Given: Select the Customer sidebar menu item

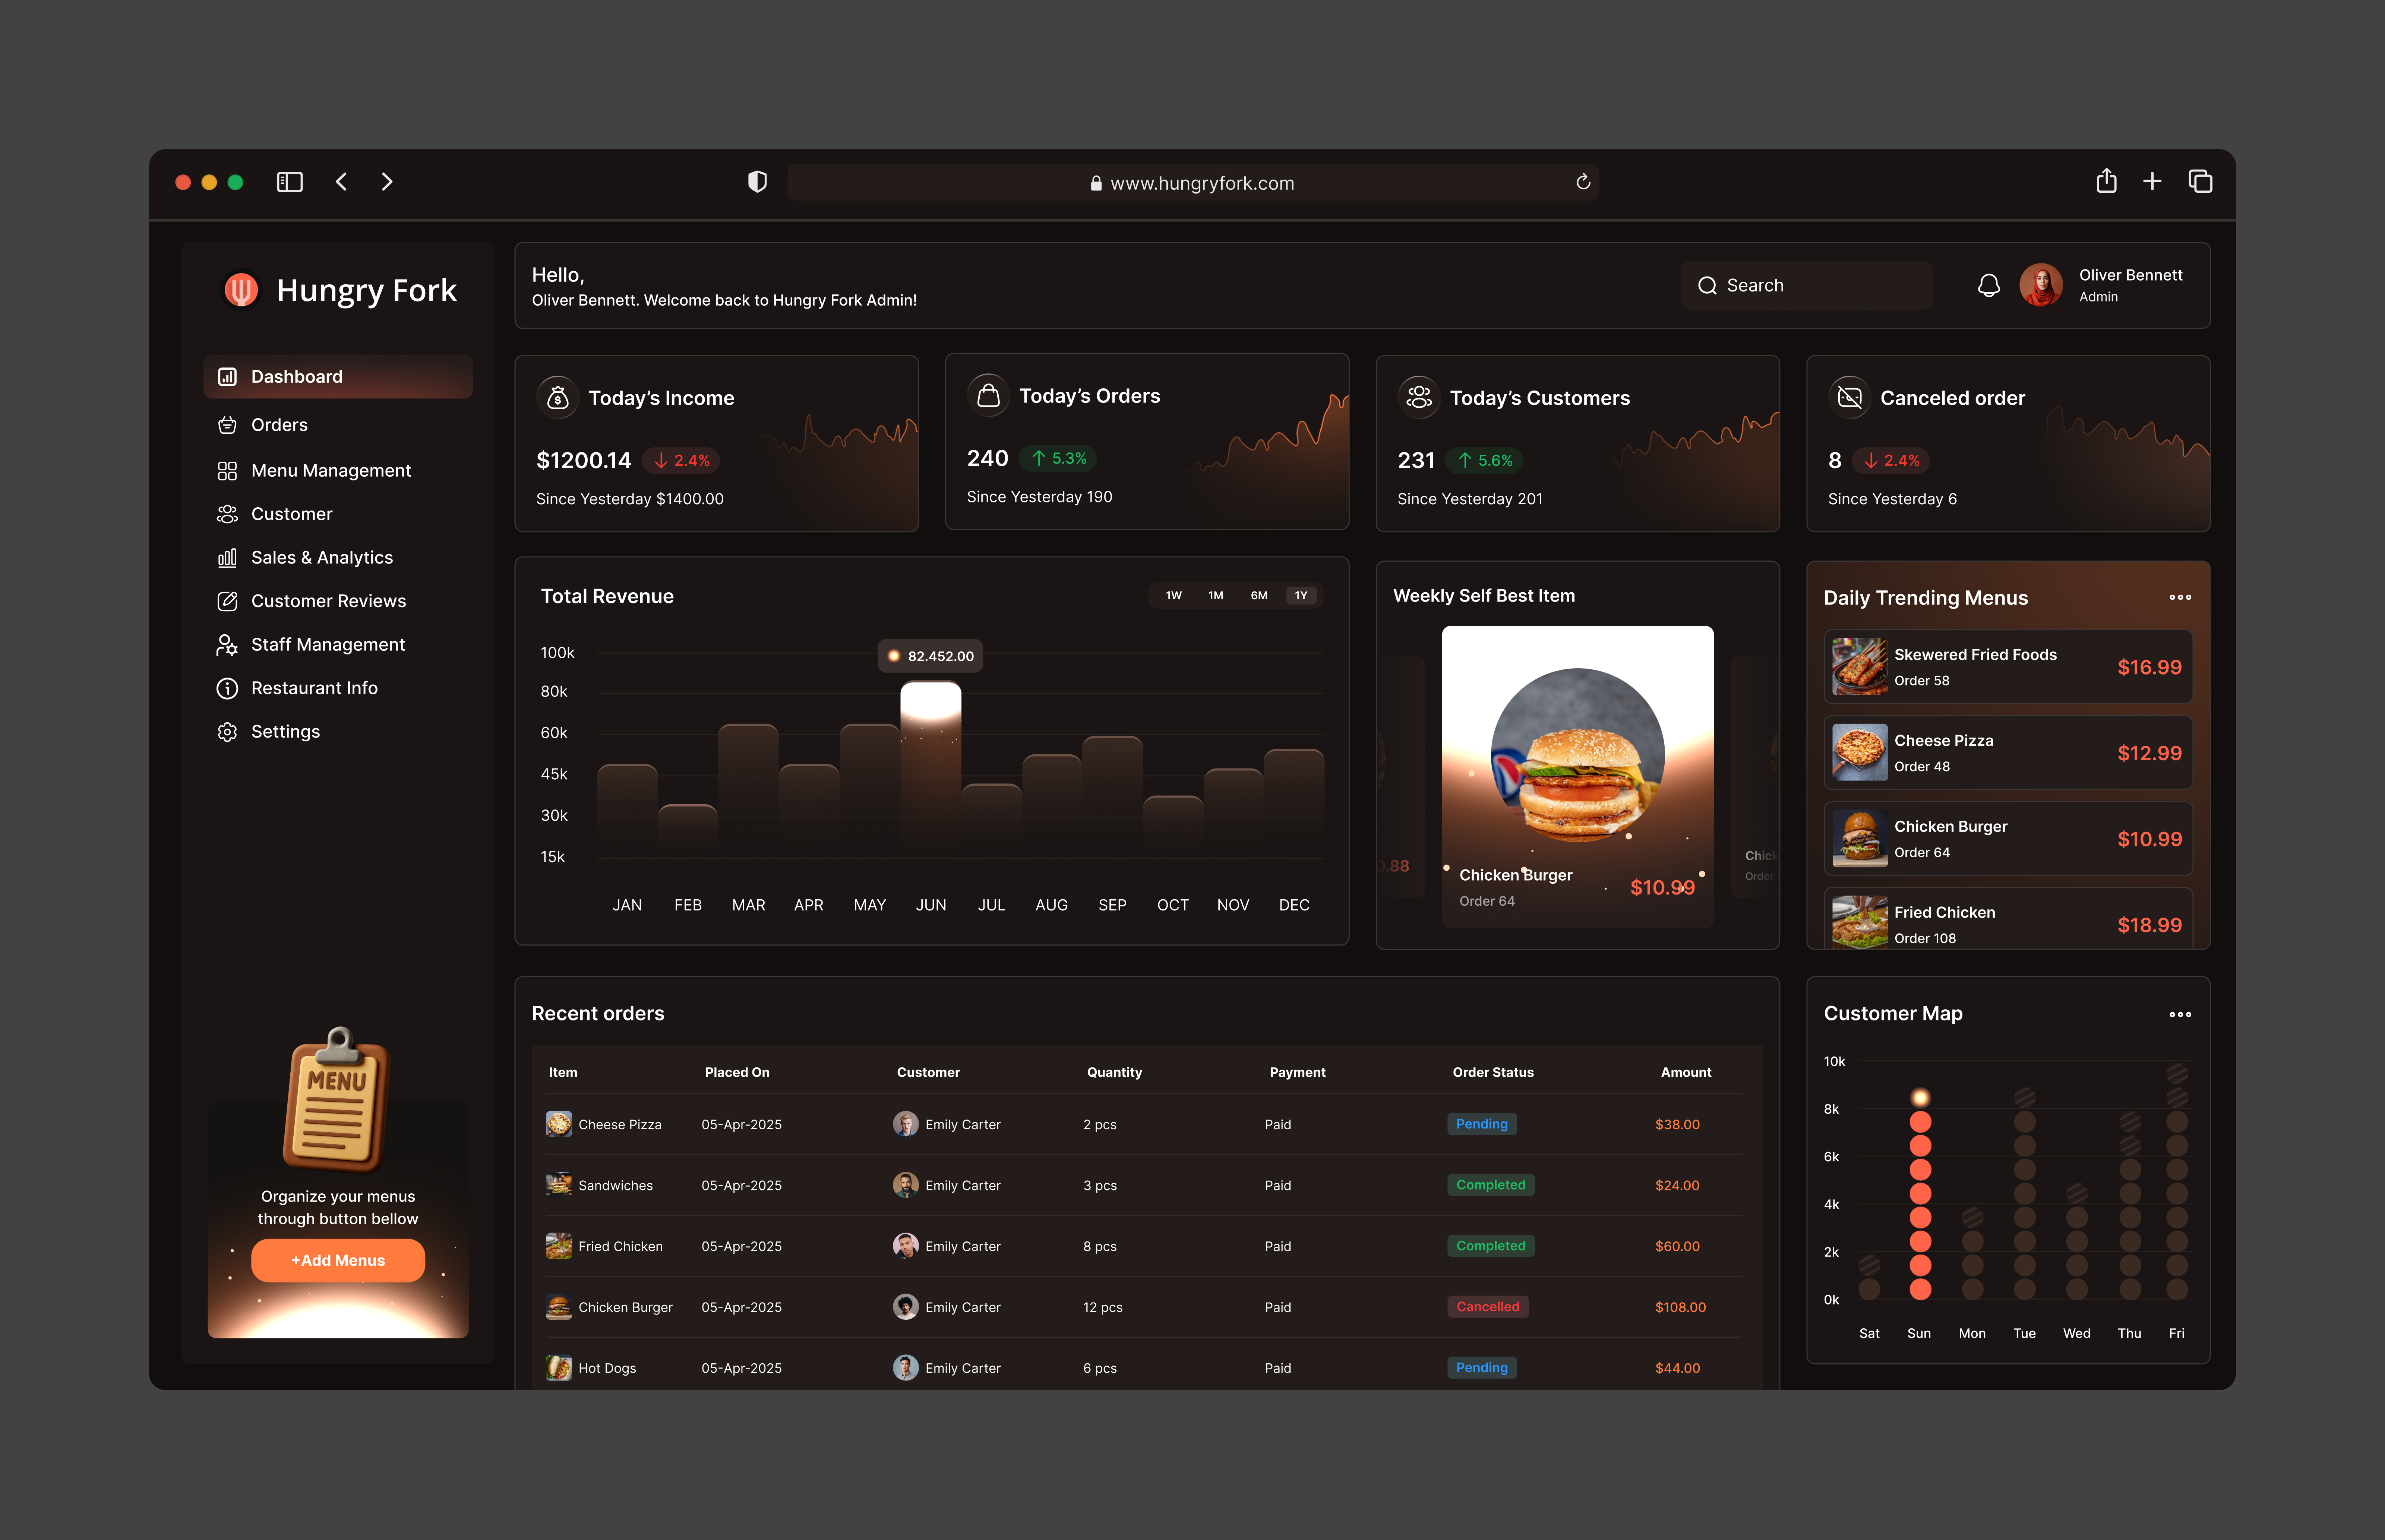Looking at the screenshot, I should pos(291,514).
